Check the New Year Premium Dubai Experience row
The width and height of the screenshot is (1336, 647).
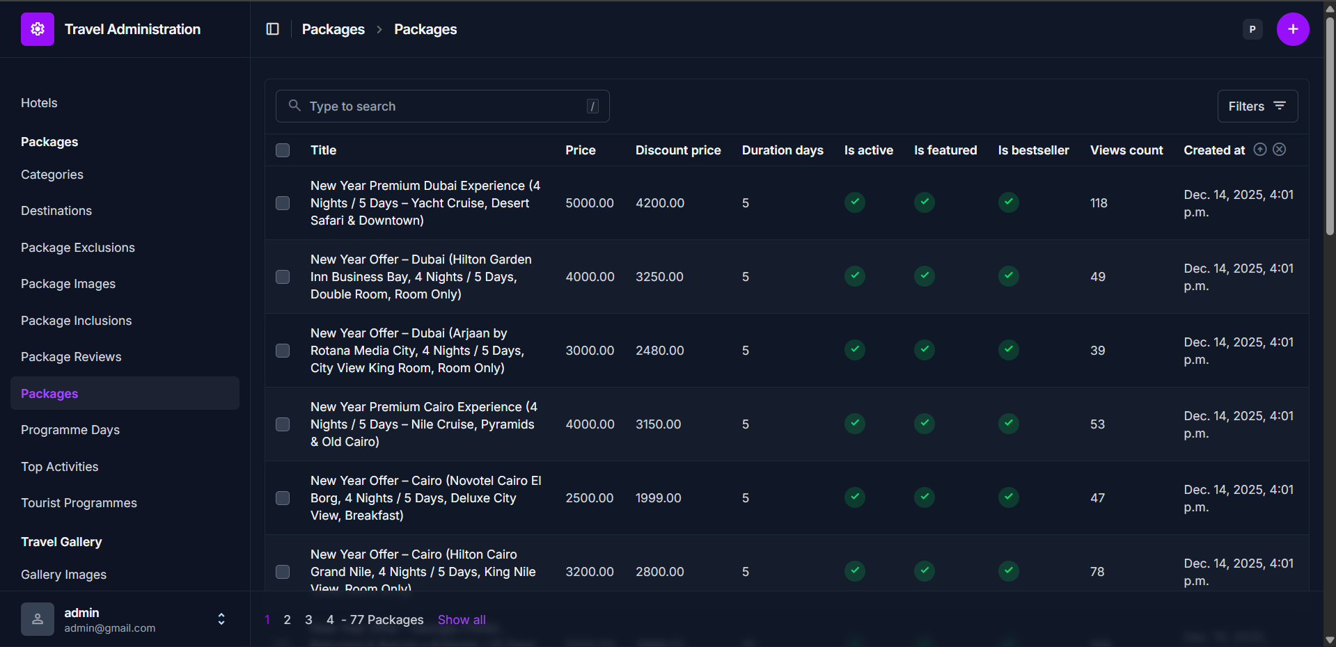[283, 203]
